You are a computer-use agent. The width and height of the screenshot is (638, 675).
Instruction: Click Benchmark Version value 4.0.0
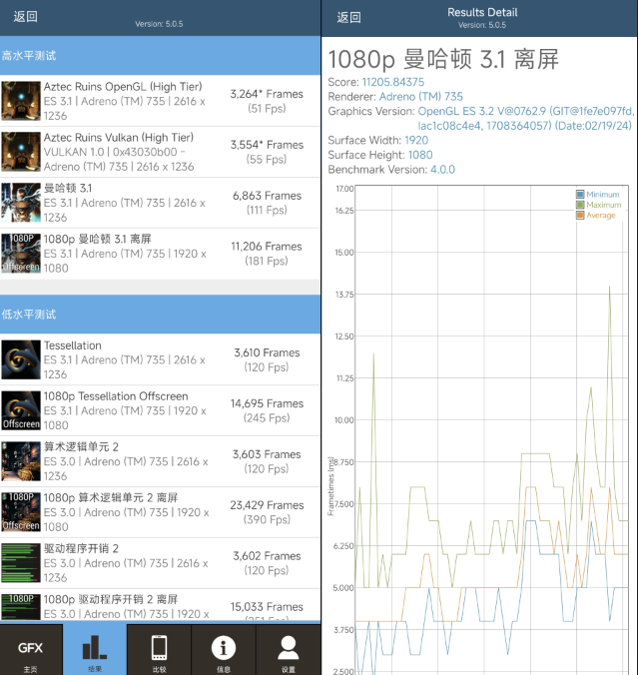coord(442,170)
